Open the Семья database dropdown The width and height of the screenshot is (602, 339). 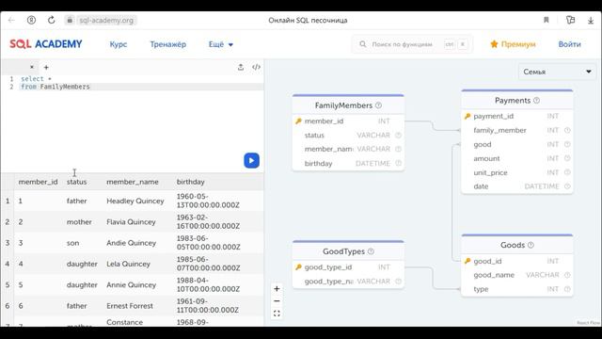pyautogui.click(x=557, y=72)
